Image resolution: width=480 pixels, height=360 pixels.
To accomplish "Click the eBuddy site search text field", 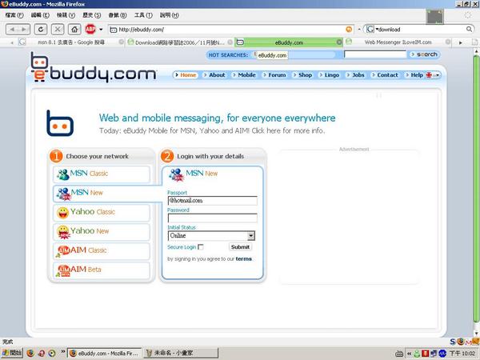I will click(375, 54).
